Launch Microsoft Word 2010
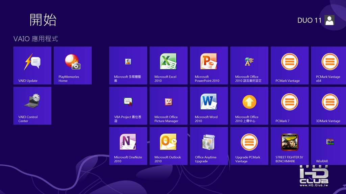 click(209, 105)
